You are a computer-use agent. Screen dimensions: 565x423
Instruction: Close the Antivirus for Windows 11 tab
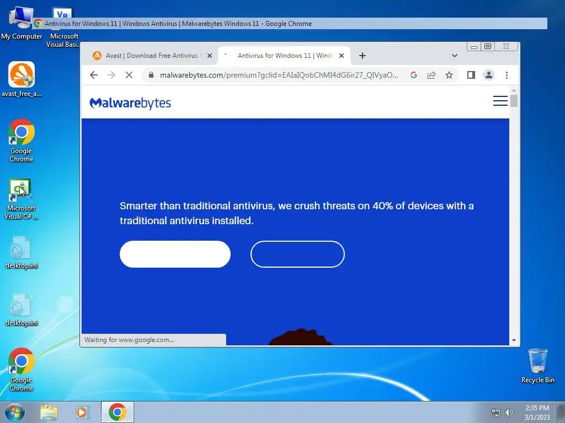(x=342, y=56)
